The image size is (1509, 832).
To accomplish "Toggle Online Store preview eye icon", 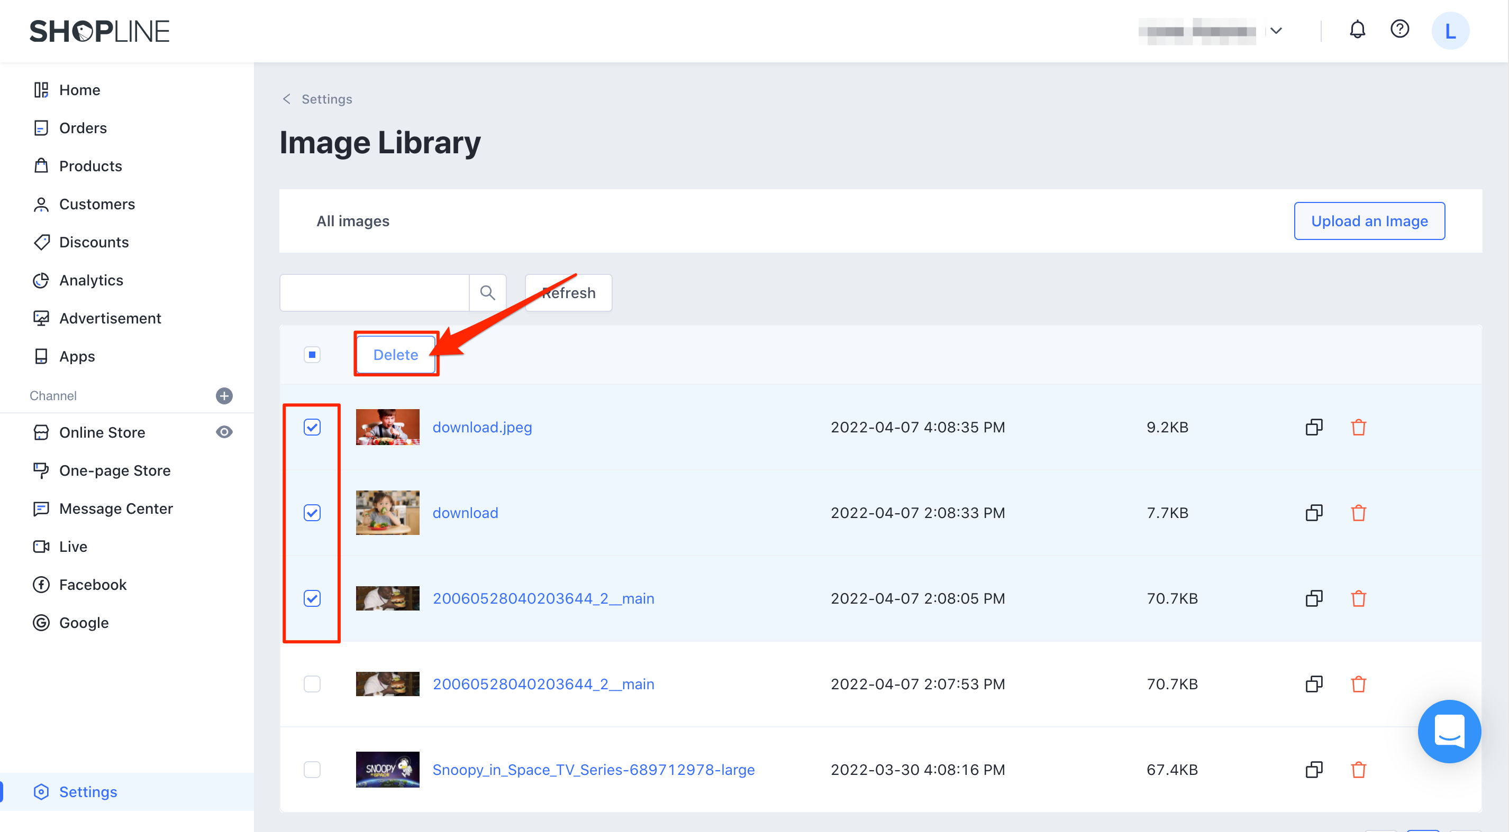I will click(x=224, y=432).
